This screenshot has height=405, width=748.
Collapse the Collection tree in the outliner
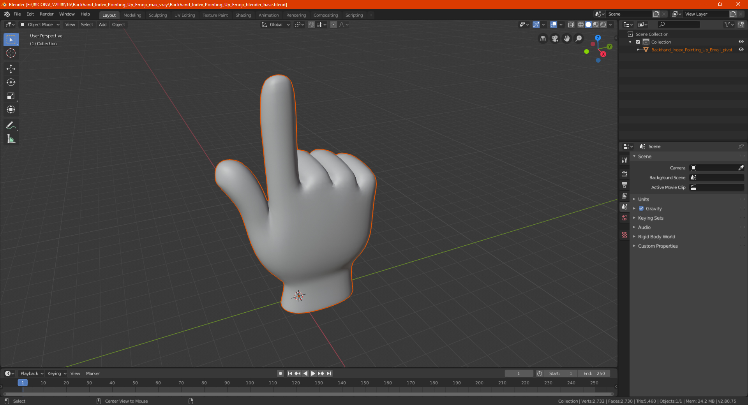(630, 42)
